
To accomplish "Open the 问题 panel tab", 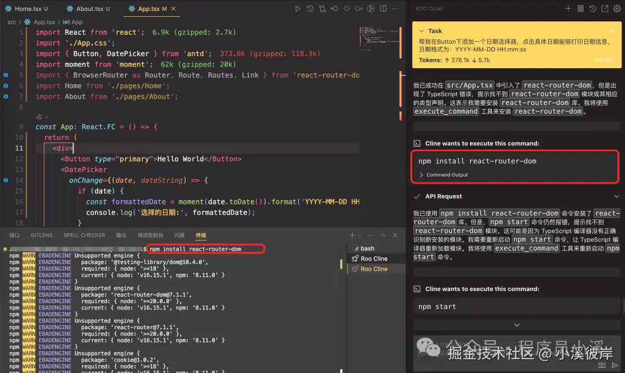I will [x=179, y=236].
